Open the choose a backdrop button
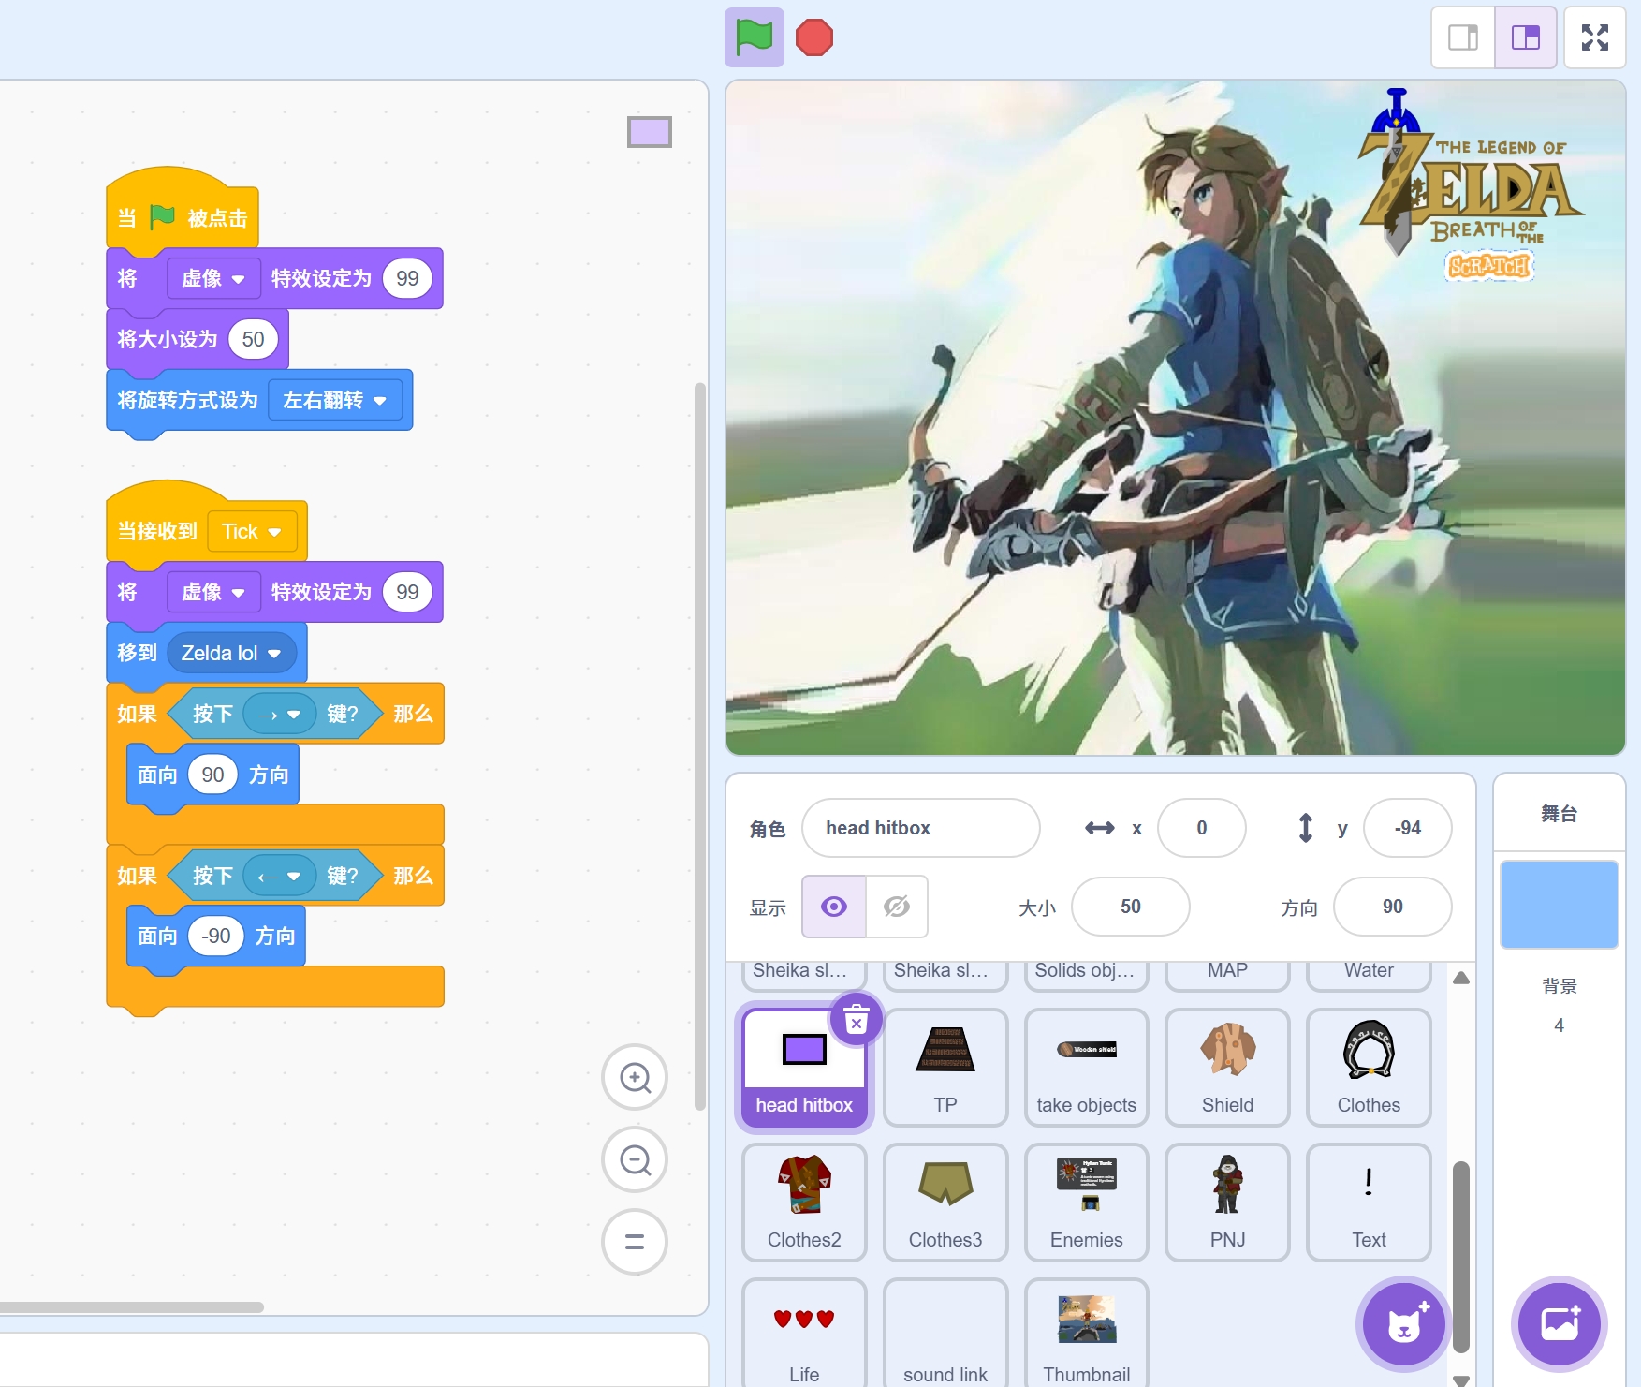This screenshot has height=1387, width=1641. point(1559,1323)
